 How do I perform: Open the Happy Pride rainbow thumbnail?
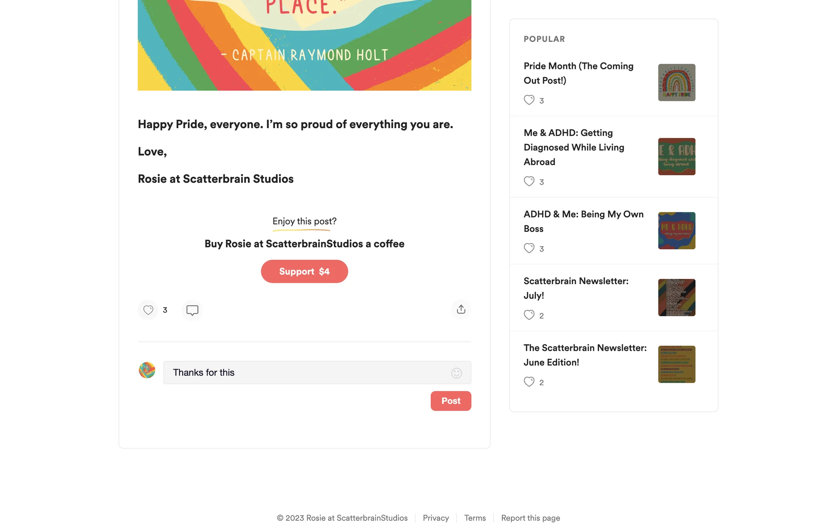point(677,82)
